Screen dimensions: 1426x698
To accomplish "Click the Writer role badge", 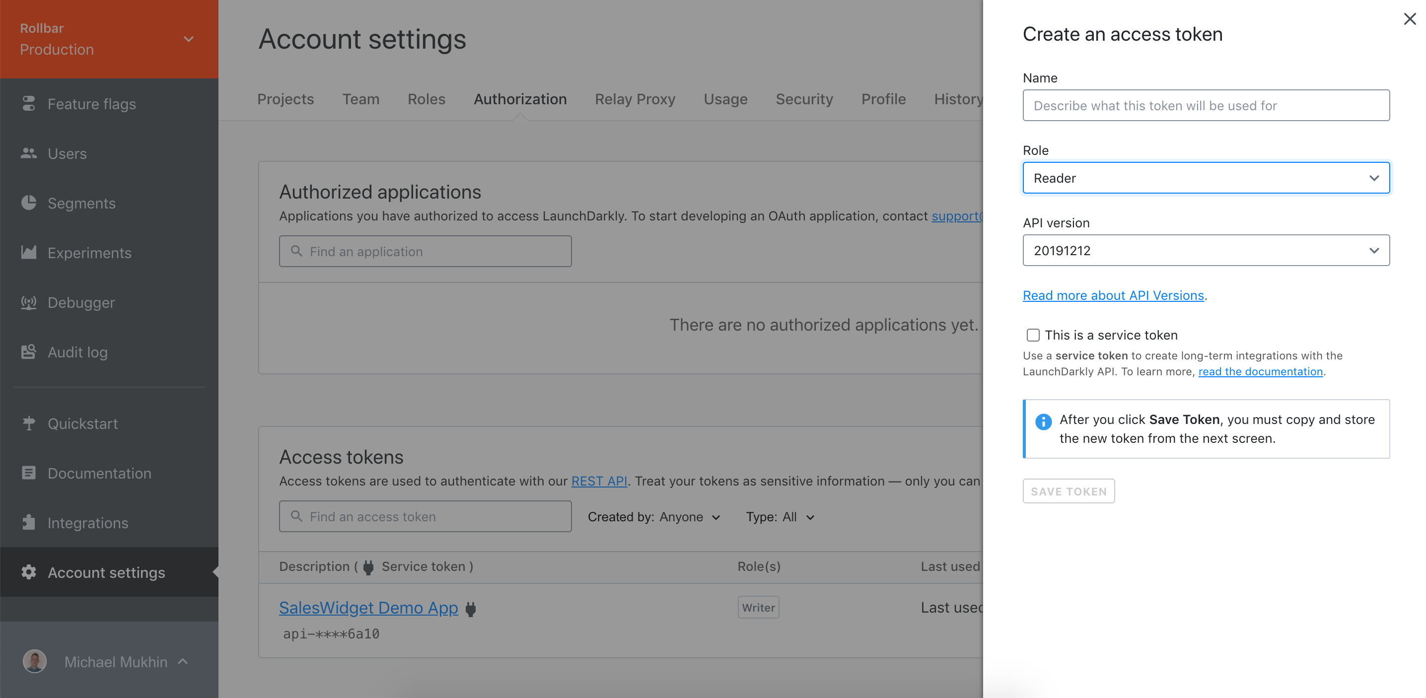I will [758, 607].
